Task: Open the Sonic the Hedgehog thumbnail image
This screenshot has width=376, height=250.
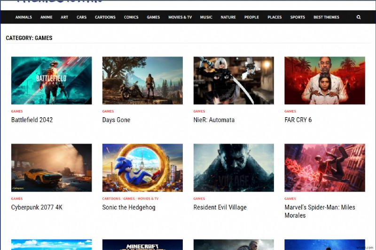Action: pyautogui.click(x=142, y=168)
